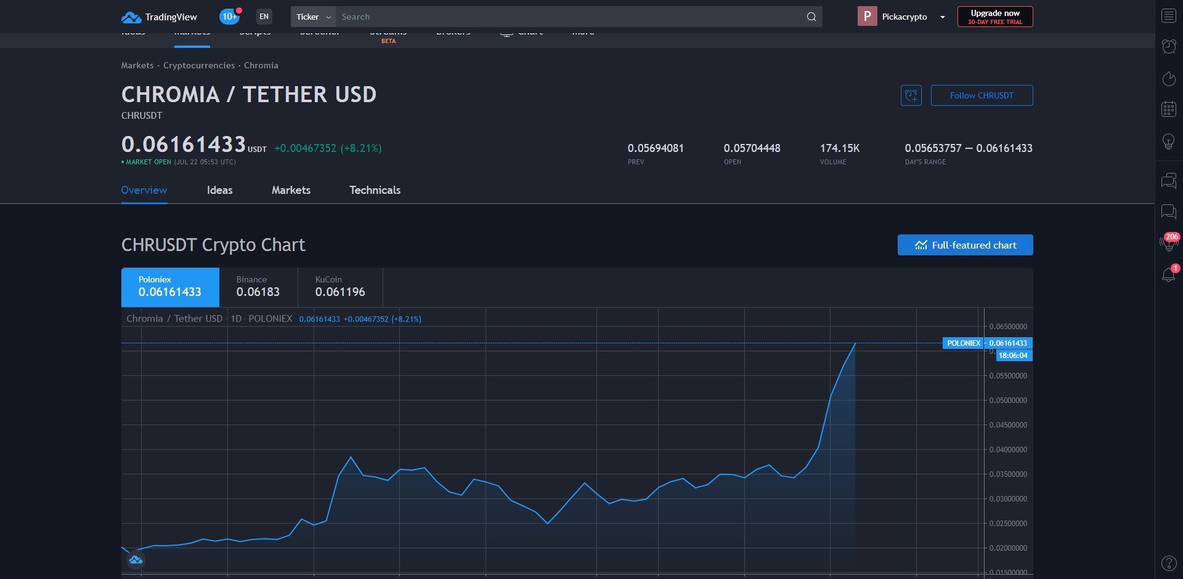Image resolution: width=1183 pixels, height=579 pixels.
Task: Switch to the Markets tab
Action: coord(291,190)
